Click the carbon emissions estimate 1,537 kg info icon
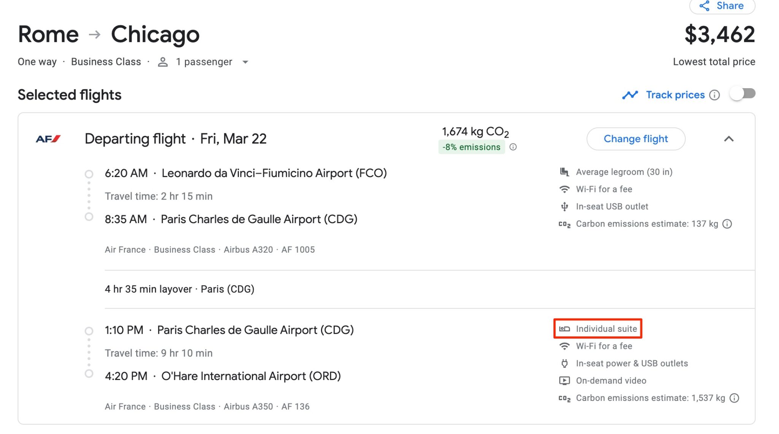779x434 pixels. pyautogui.click(x=734, y=398)
